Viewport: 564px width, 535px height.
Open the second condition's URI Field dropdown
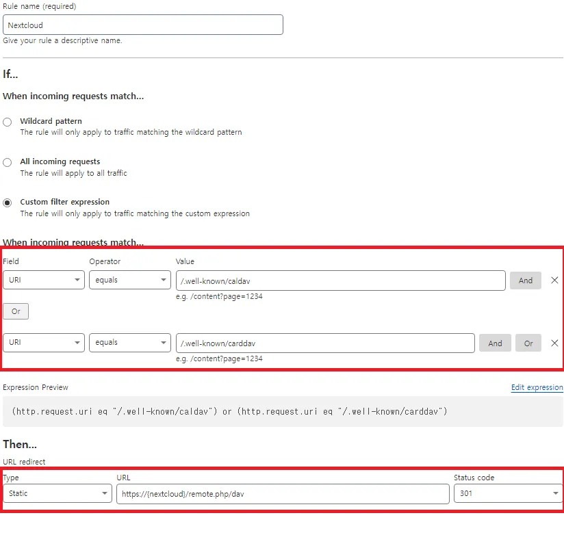[43, 343]
